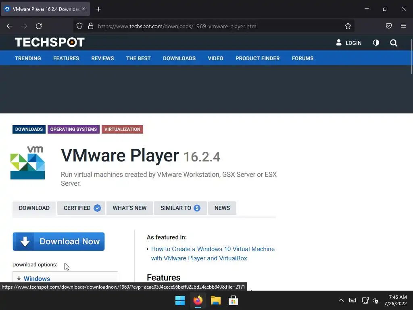Viewport: 413px width, 310px height.
Task: Go back with the browser back arrow
Action: pyautogui.click(x=10, y=26)
